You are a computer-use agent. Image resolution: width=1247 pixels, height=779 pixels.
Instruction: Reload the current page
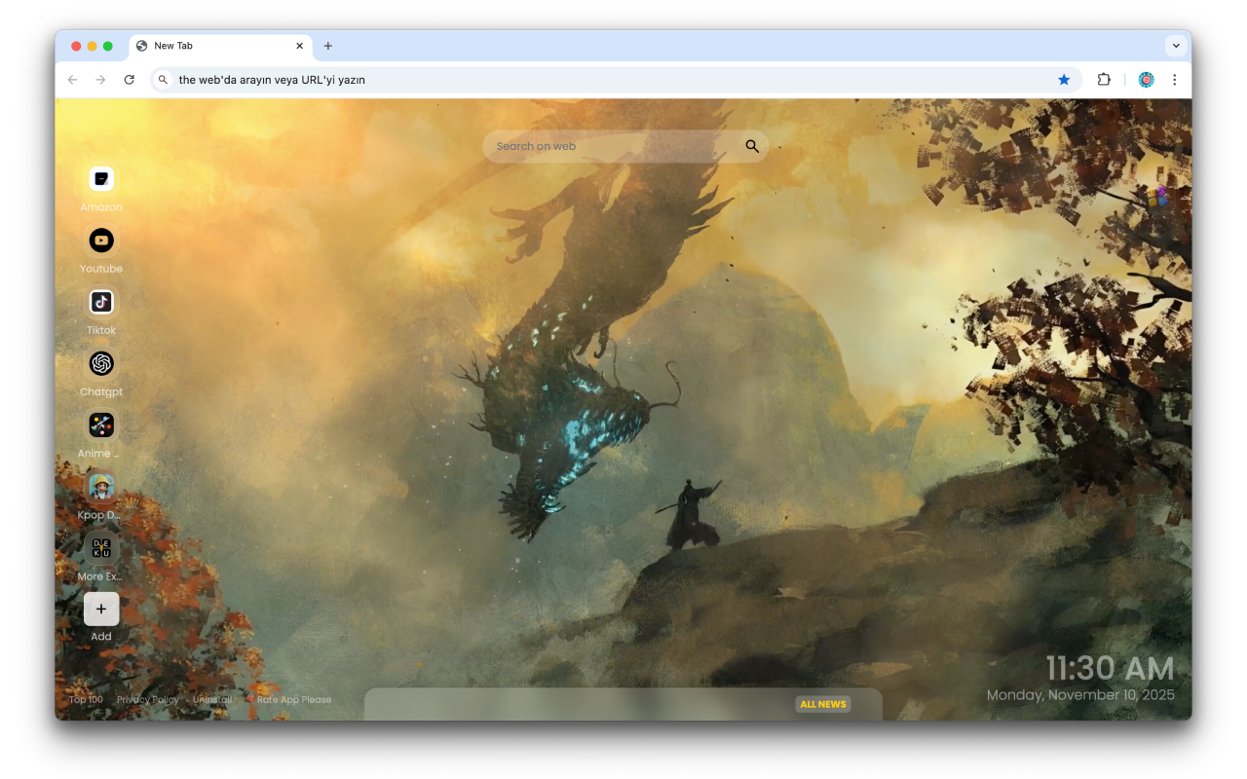pos(129,80)
